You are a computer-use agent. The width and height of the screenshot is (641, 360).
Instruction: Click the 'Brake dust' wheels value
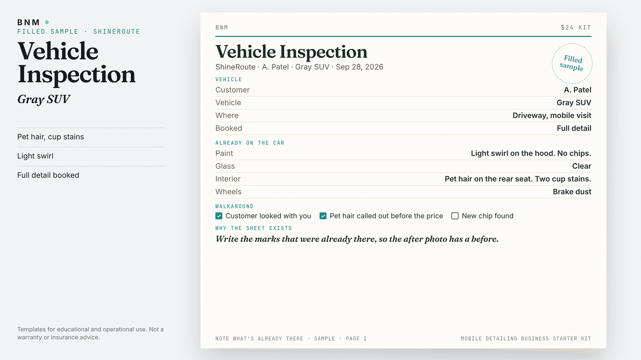572,192
